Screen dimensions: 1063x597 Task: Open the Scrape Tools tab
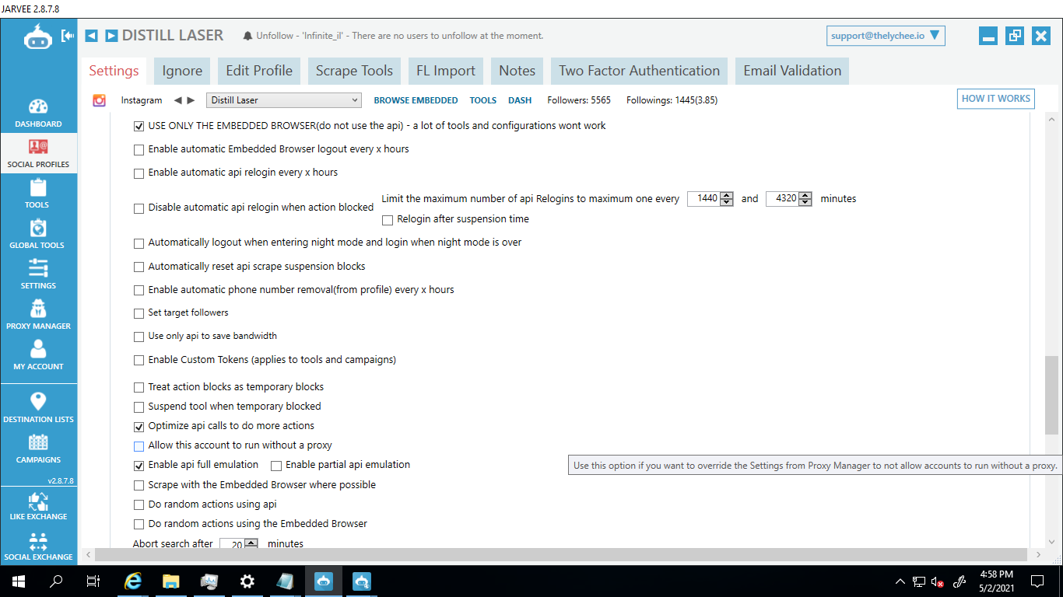click(x=354, y=71)
